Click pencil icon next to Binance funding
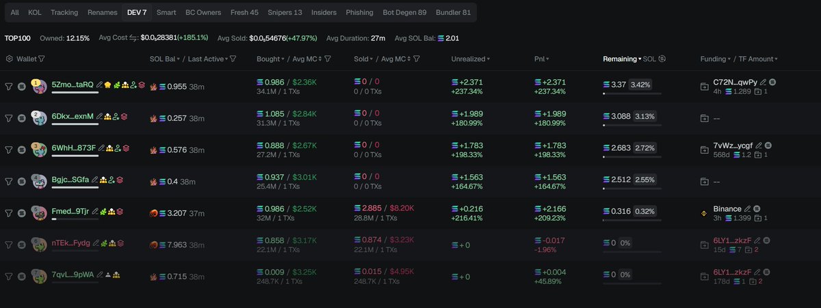 tap(748, 208)
